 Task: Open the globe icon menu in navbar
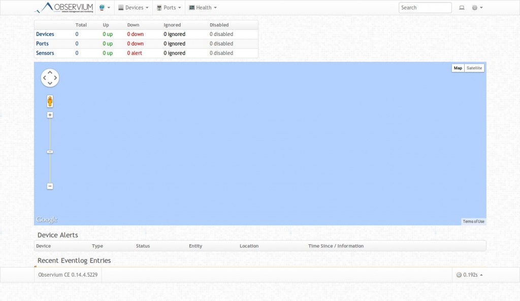point(103,7)
